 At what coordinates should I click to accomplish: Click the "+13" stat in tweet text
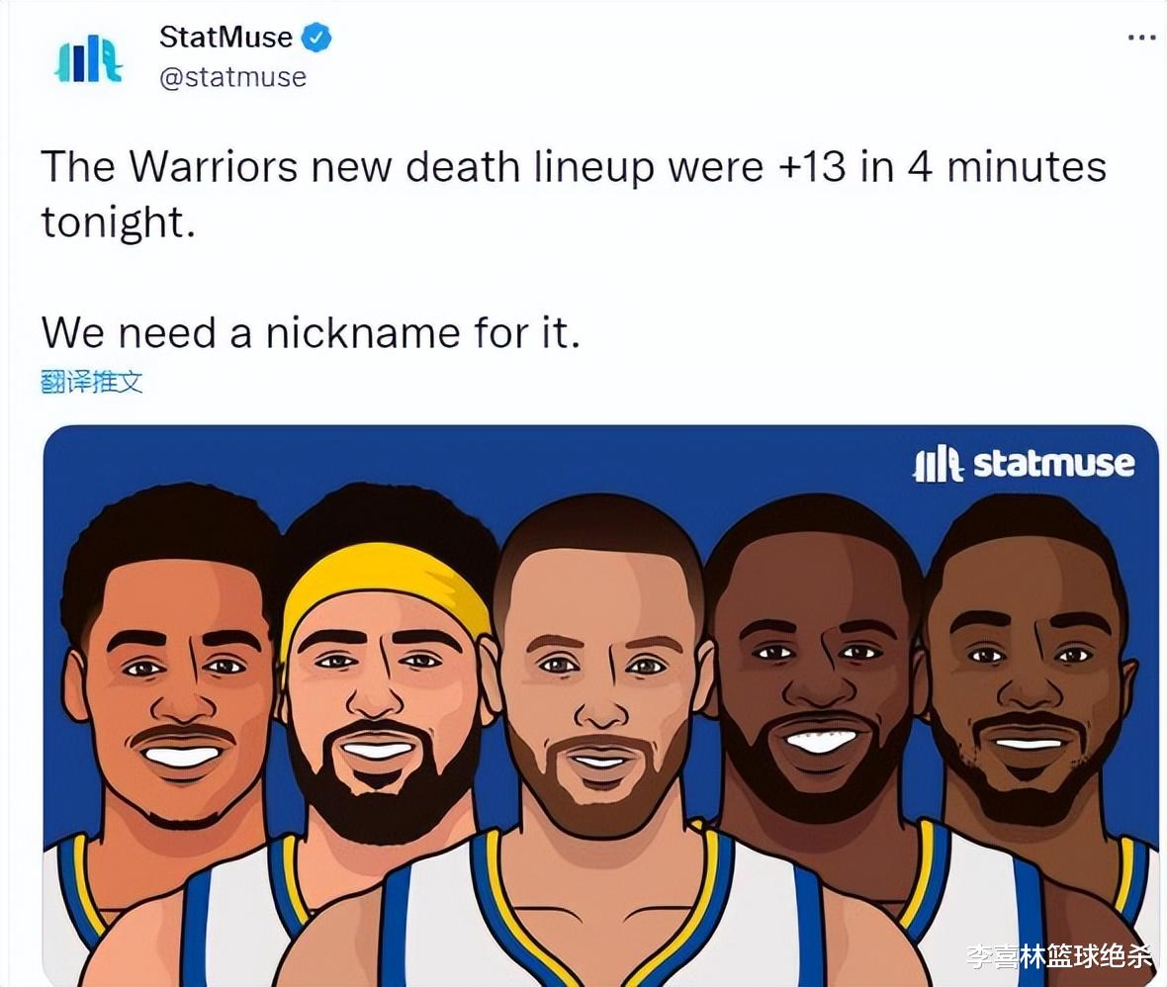click(x=811, y=166)
